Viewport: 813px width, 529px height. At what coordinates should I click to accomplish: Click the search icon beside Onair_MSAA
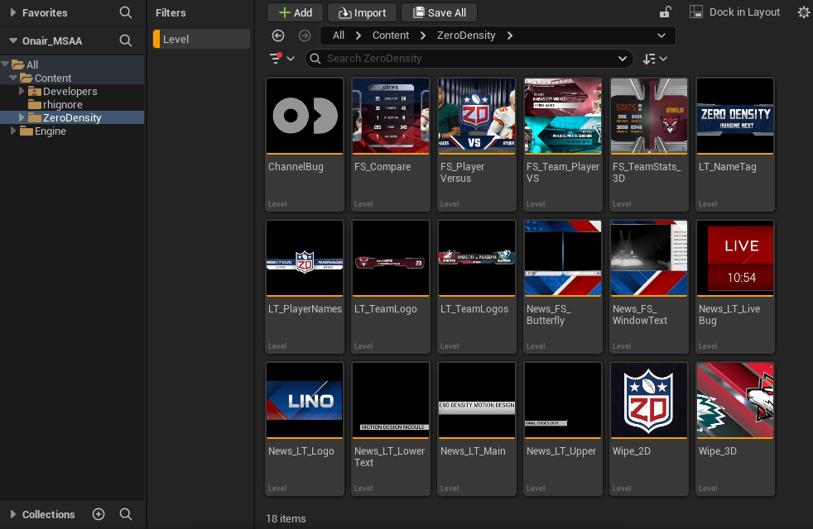click(x=125, y=41)
